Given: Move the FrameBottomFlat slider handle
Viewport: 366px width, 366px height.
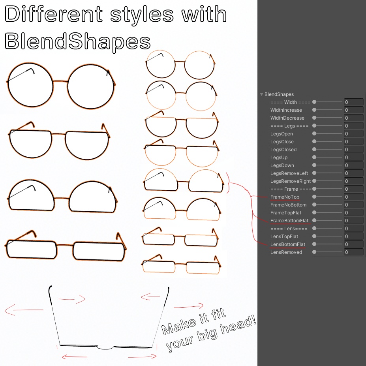Looking at the screenshot, I should (314, 220).
